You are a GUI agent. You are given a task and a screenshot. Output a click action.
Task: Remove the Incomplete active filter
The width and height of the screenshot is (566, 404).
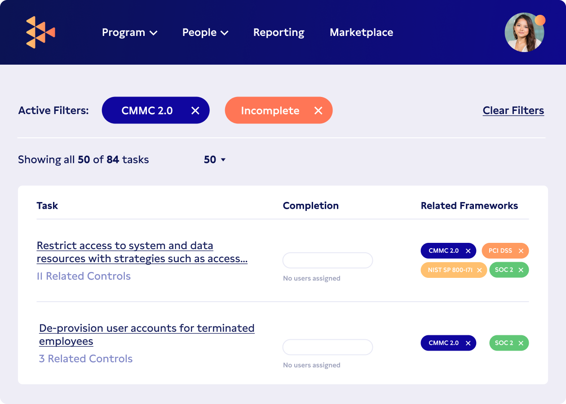coord(318,110)
